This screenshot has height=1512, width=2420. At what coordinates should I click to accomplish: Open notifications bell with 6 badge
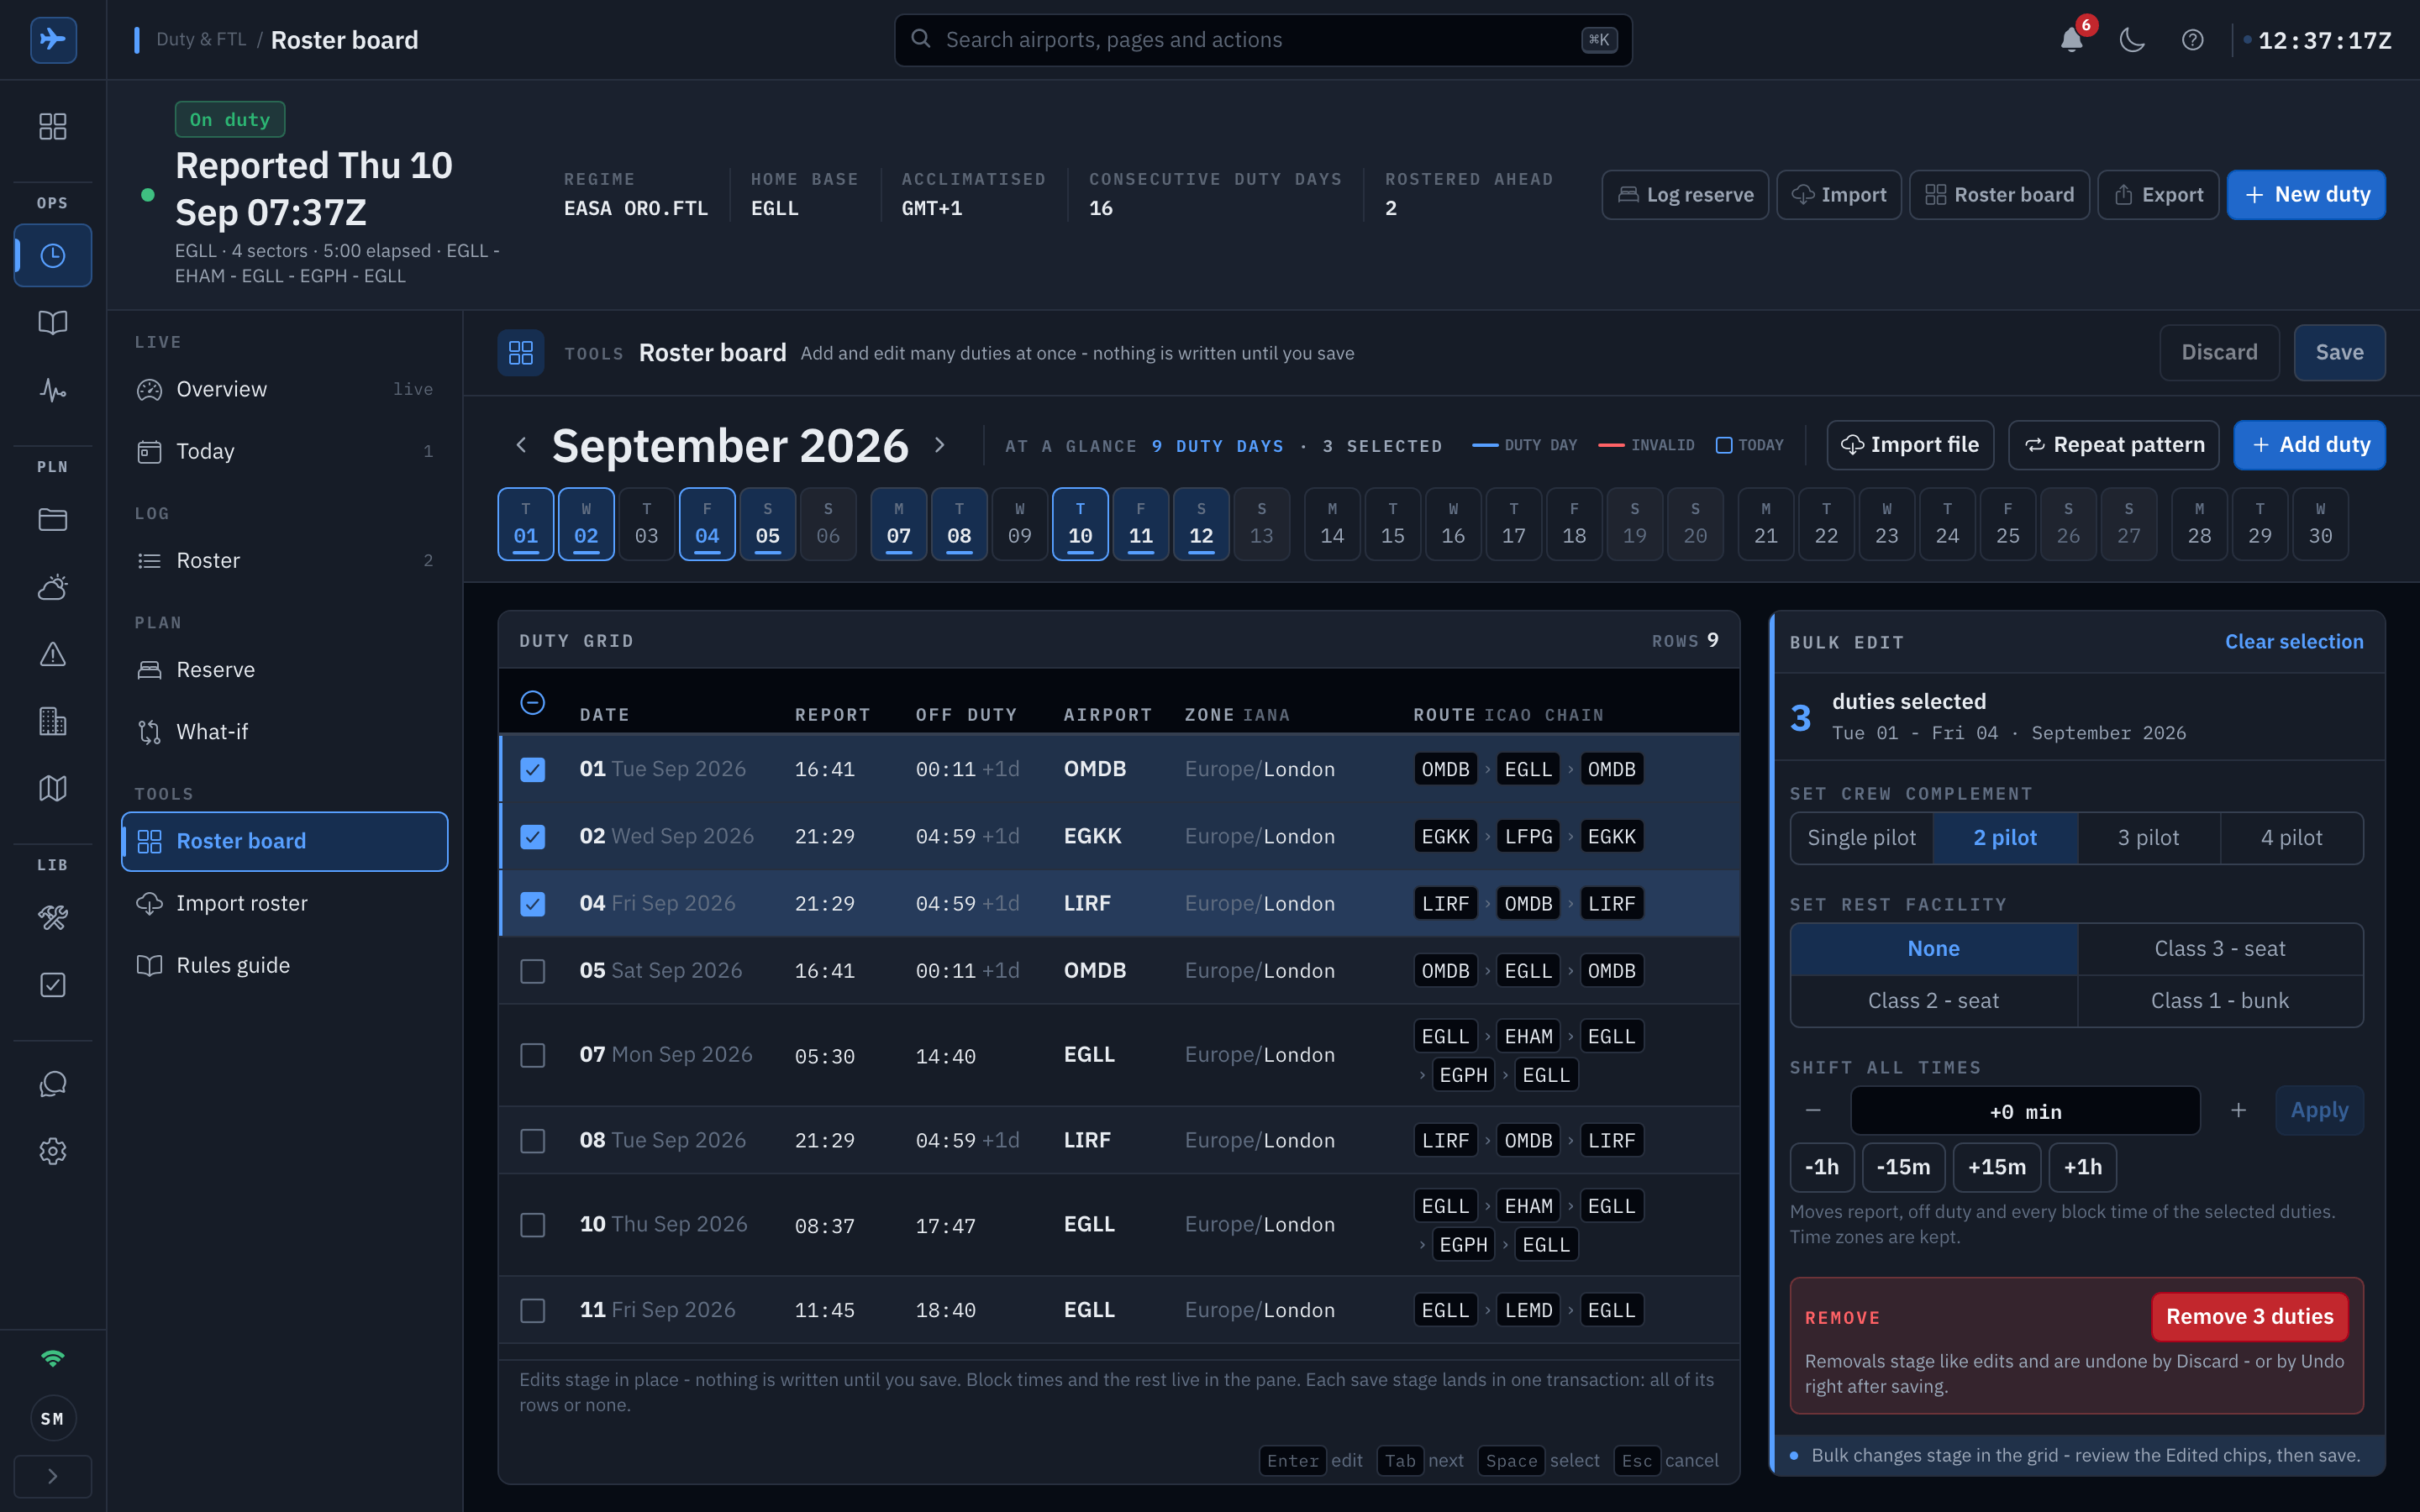tap(2072, 40)
